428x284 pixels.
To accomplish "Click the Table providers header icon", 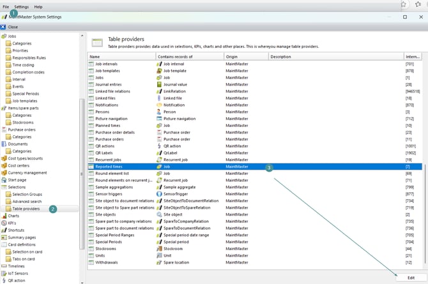I will (x=97, y=43).
